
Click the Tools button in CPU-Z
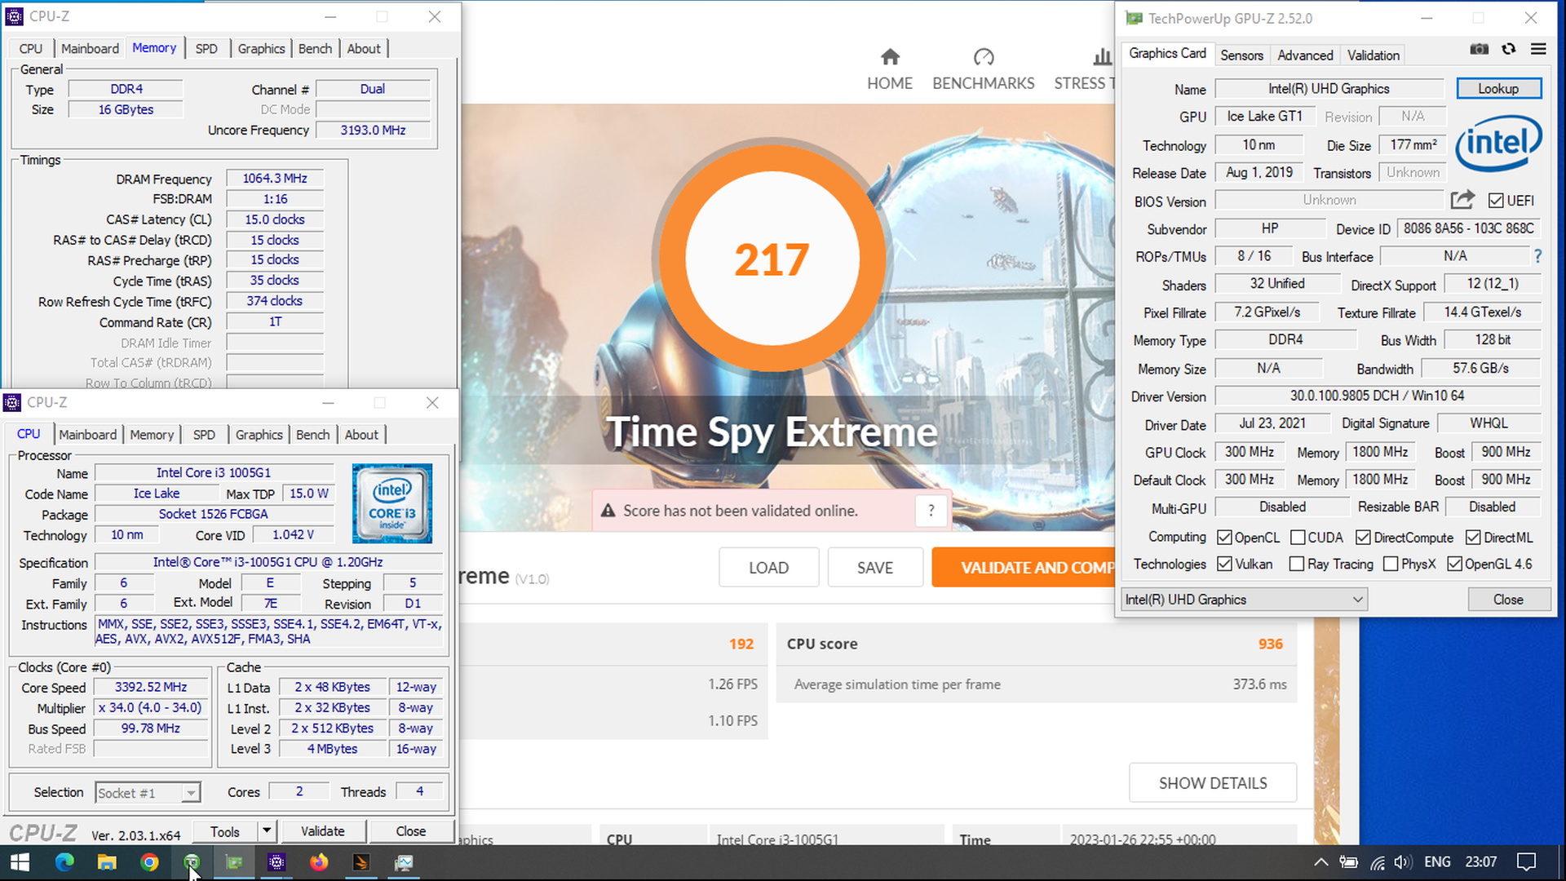pyautogui.click(x=225, y=831)
